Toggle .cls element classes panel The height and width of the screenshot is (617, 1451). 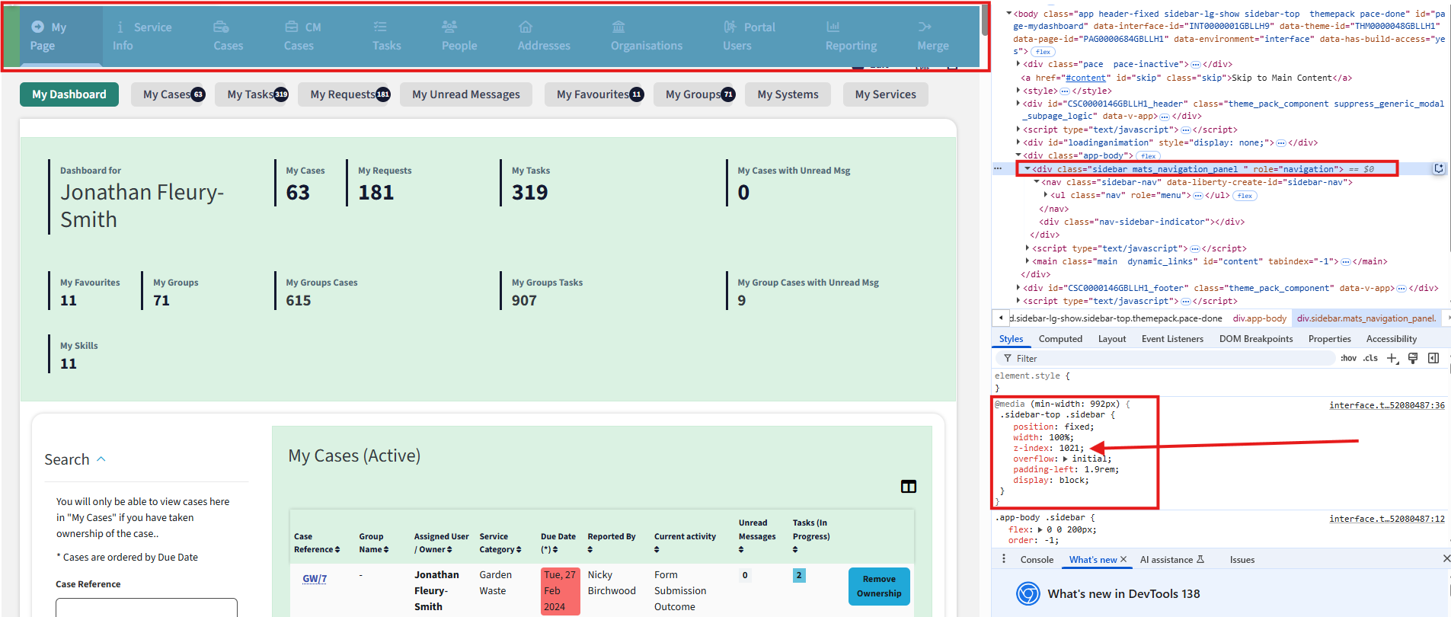(x=1371, y=358)
